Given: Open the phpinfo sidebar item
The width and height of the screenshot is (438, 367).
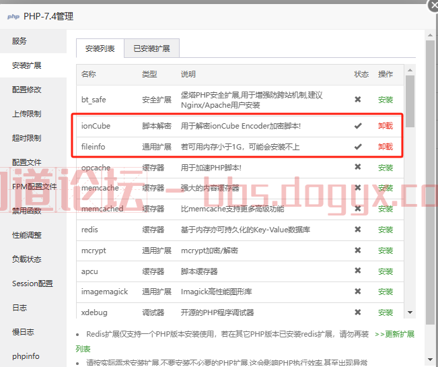Looking at the screenshot, I should click(25, 356).
